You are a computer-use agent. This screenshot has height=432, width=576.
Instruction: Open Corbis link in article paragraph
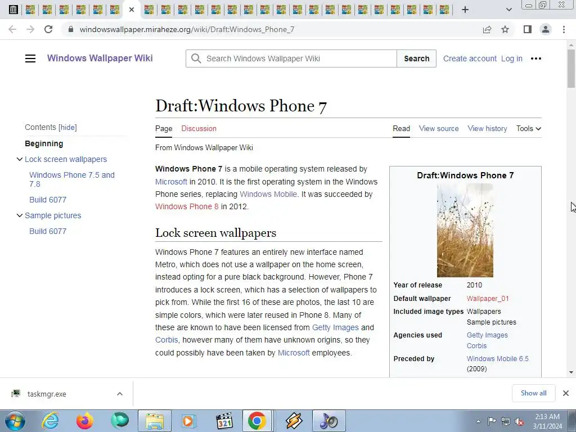166,340
